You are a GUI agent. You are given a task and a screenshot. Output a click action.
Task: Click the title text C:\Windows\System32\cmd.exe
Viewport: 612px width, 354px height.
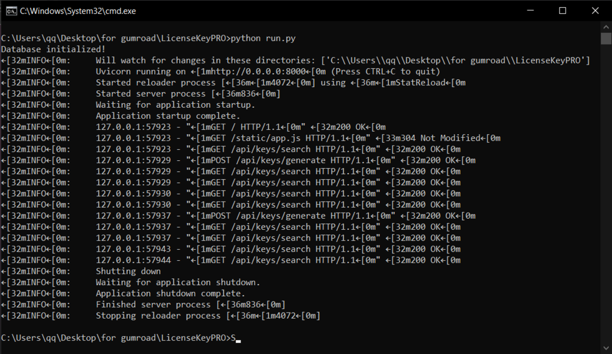pyautogui.click(x=78, y=11)
